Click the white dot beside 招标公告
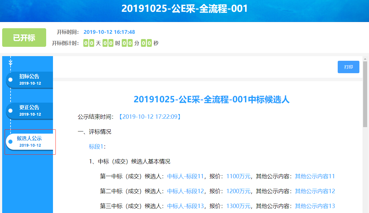This screenshot has width=369, height=213. click(x=11, y=80)
